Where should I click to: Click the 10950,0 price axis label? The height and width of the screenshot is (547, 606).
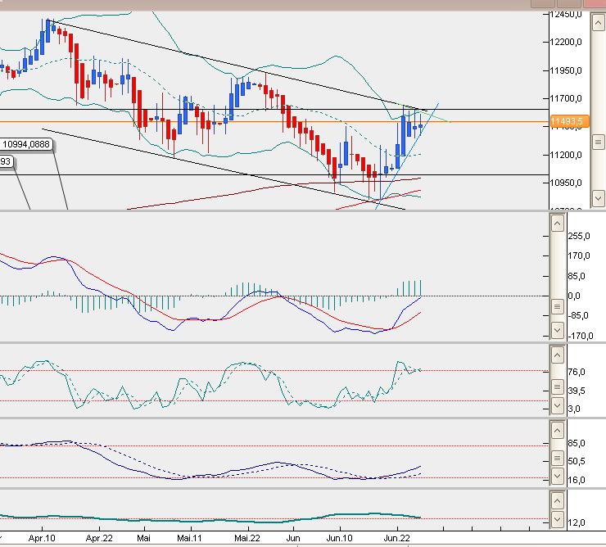pyautogui.click(x=565, y=183)
